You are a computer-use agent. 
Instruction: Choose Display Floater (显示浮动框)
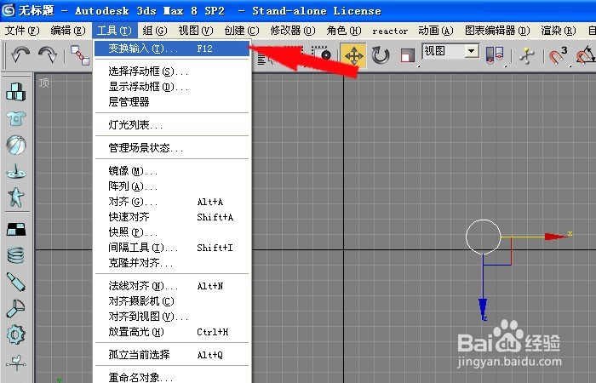click(x=172, y=87)
